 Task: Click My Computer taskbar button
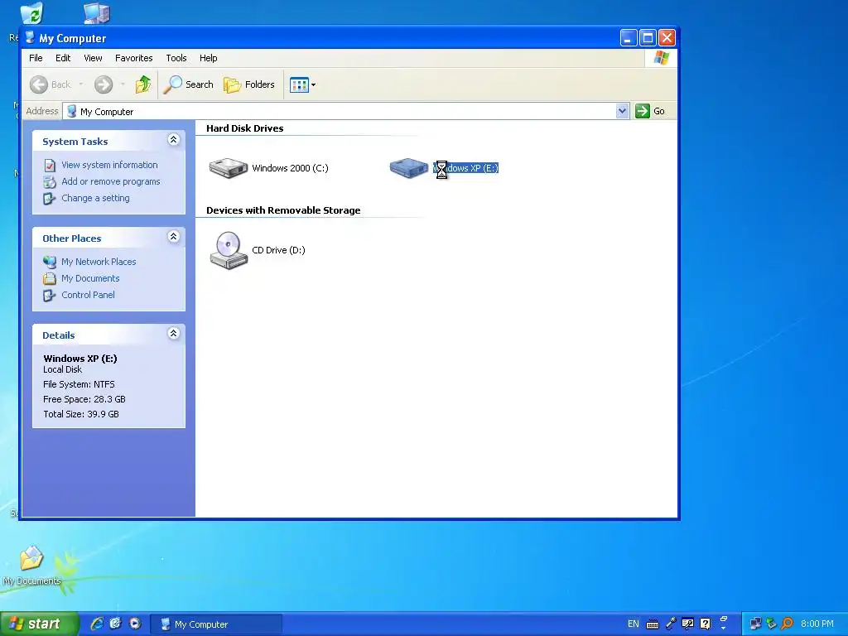(216, 624)
